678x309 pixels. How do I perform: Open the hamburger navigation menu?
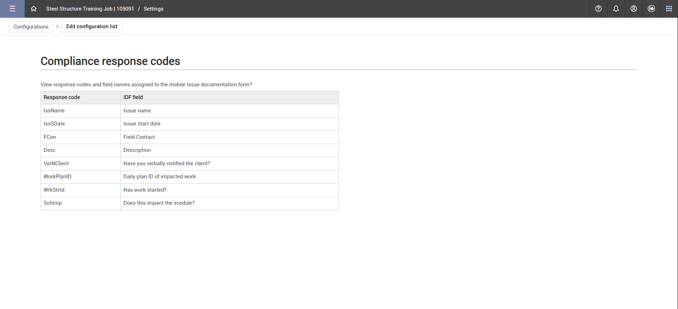click(12, 9)
